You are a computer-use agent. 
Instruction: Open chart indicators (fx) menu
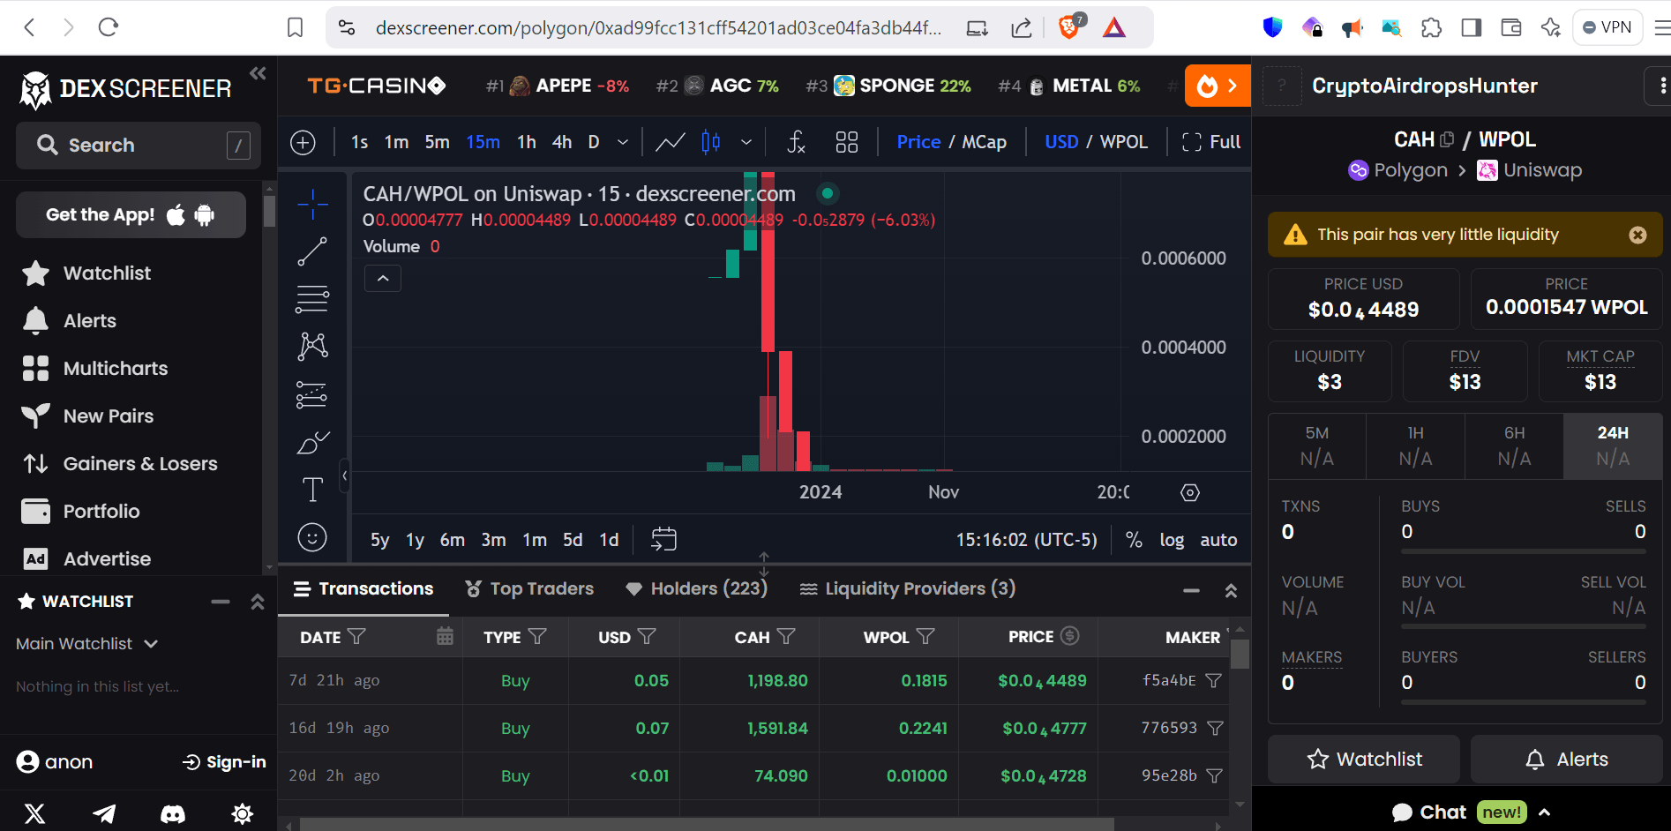[x=796, y=142]
